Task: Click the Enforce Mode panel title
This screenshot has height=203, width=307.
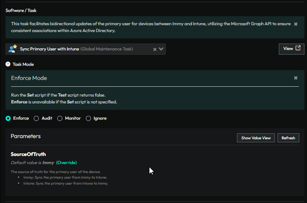Action: 29,78
